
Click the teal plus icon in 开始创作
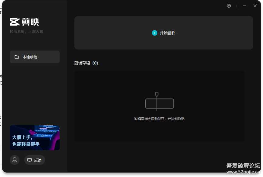pyautogui.click(x=154, y=33)
